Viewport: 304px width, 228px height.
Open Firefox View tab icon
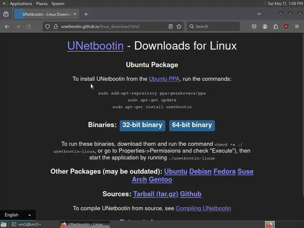[x=6, y=14]
